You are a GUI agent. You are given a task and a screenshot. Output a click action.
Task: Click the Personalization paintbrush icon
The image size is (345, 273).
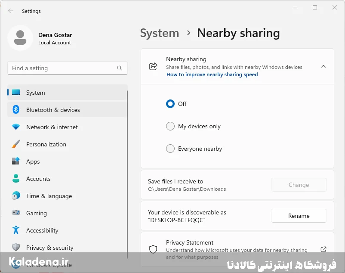(x=16, y=144)
